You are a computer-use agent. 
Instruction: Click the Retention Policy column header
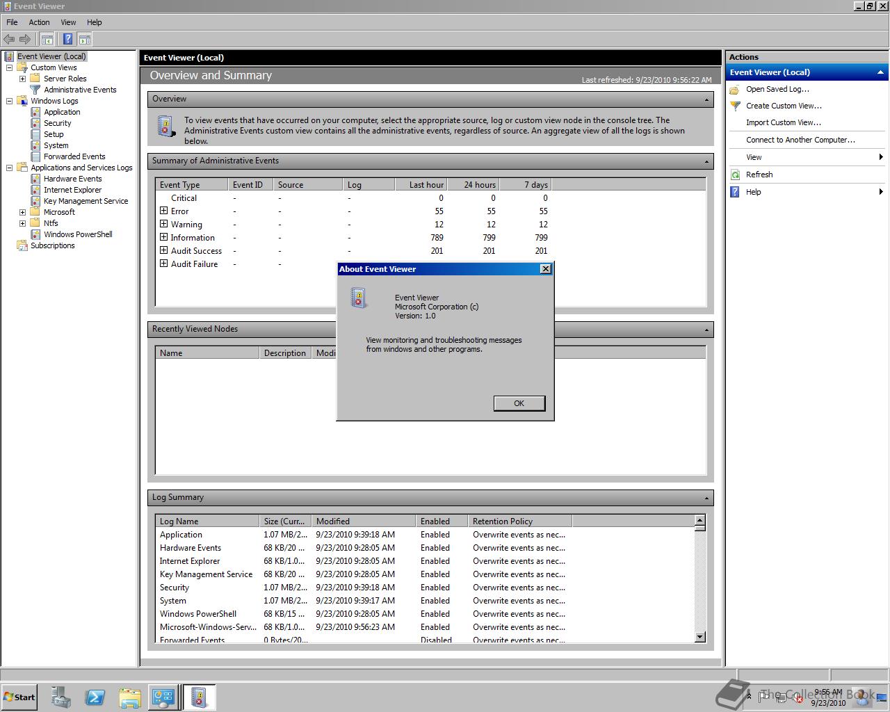[x=519, y=521]
